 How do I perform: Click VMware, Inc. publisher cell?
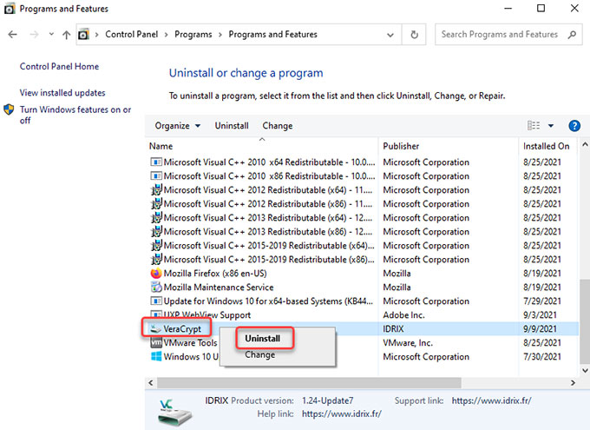[x=408, y=343]
